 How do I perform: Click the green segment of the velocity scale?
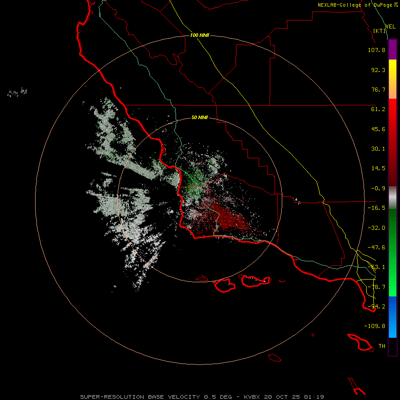coord(392,252)
